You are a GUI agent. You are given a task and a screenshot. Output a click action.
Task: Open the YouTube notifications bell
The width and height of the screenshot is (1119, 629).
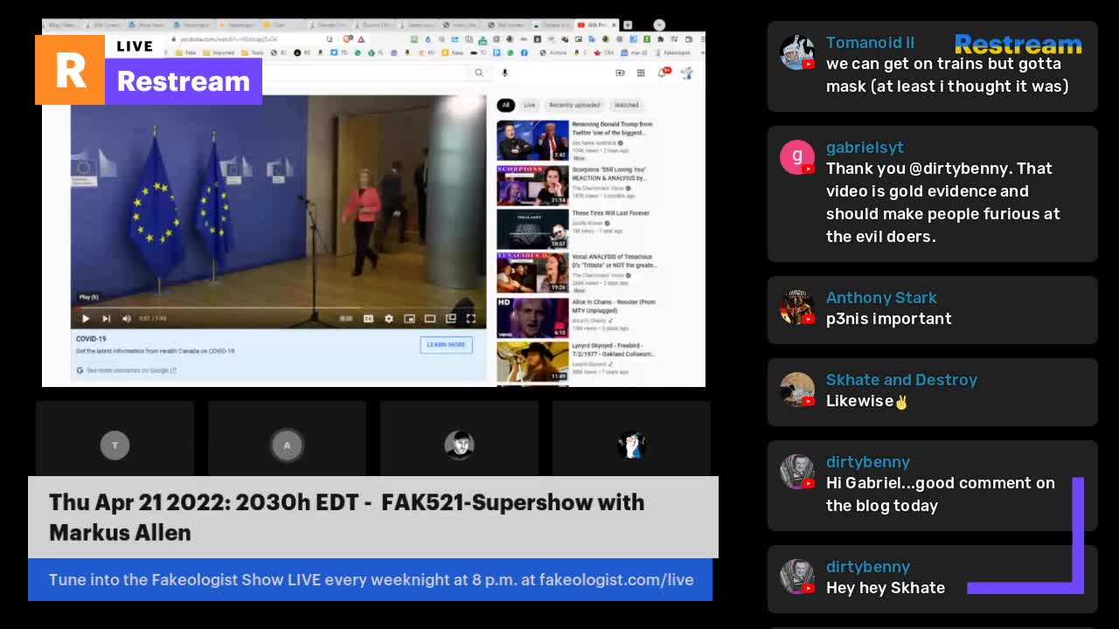pyautogui.click(x=663, y=73)
